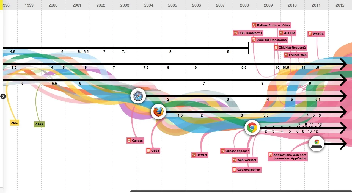Click the Firefox version 1.5 marker
Viewport: 352px width, 193px height.
coord(180,112)
